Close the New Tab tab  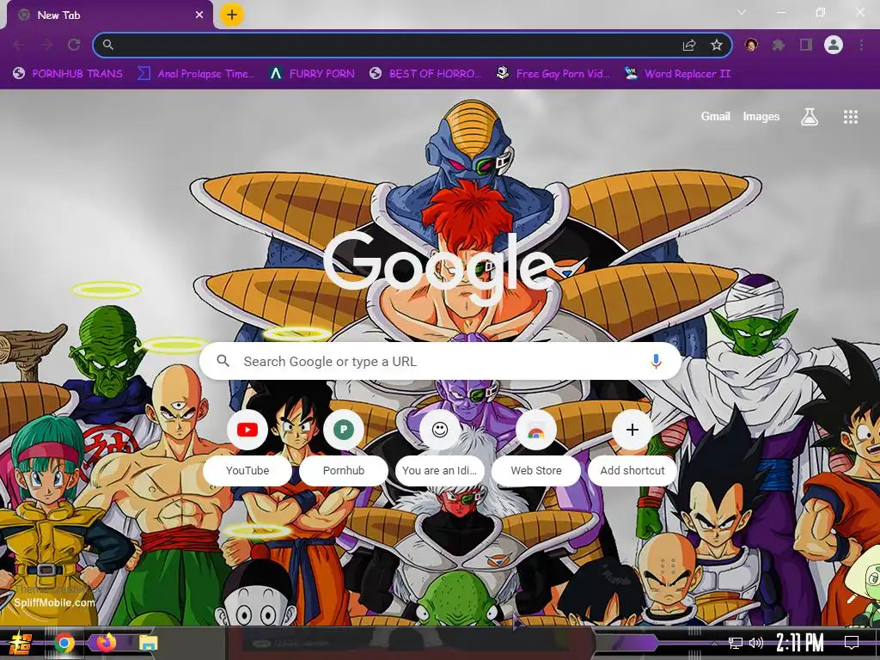pos(199,15)
